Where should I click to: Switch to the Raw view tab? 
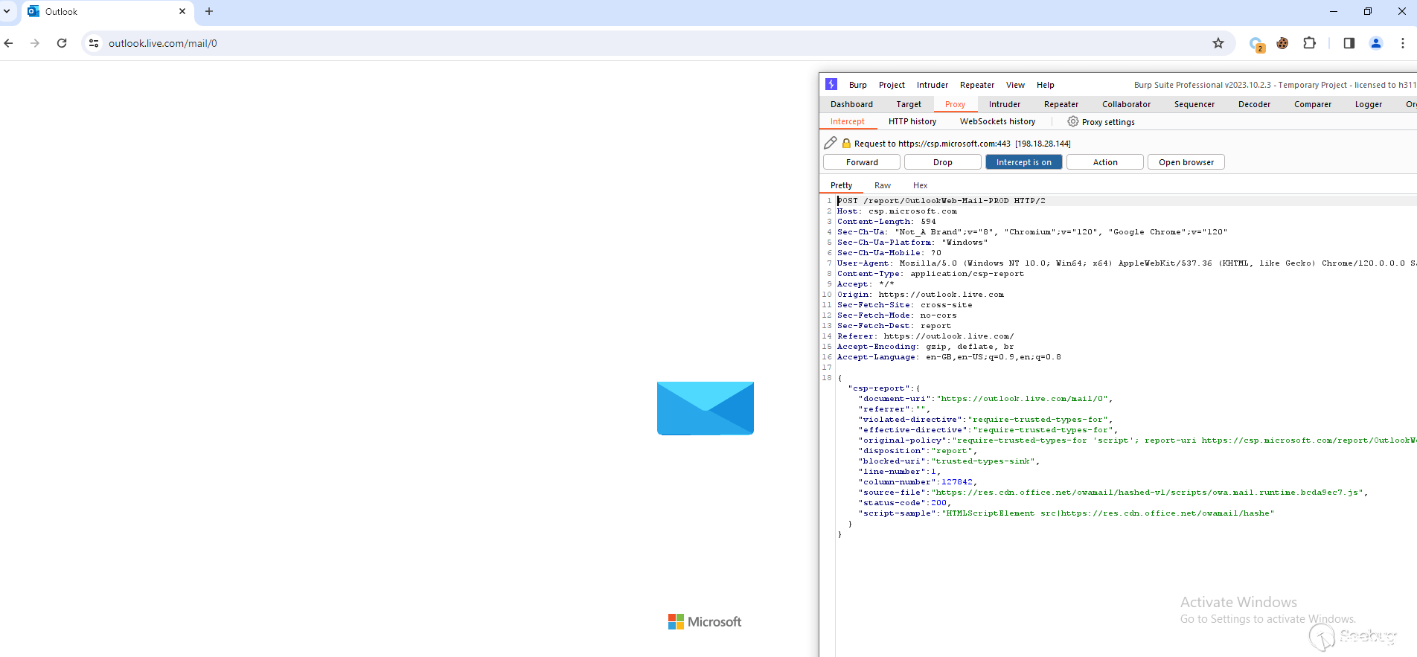tap(883, 185)
